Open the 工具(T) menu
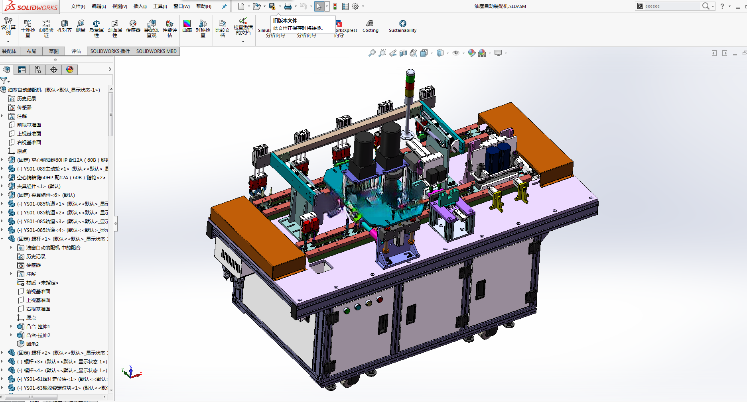 160,6
